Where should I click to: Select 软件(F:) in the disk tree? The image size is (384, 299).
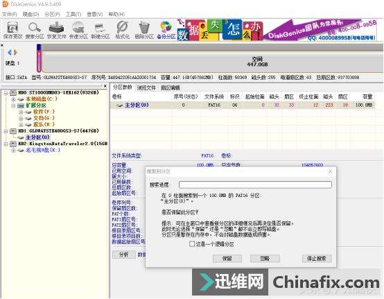click(x=44, y=112)
